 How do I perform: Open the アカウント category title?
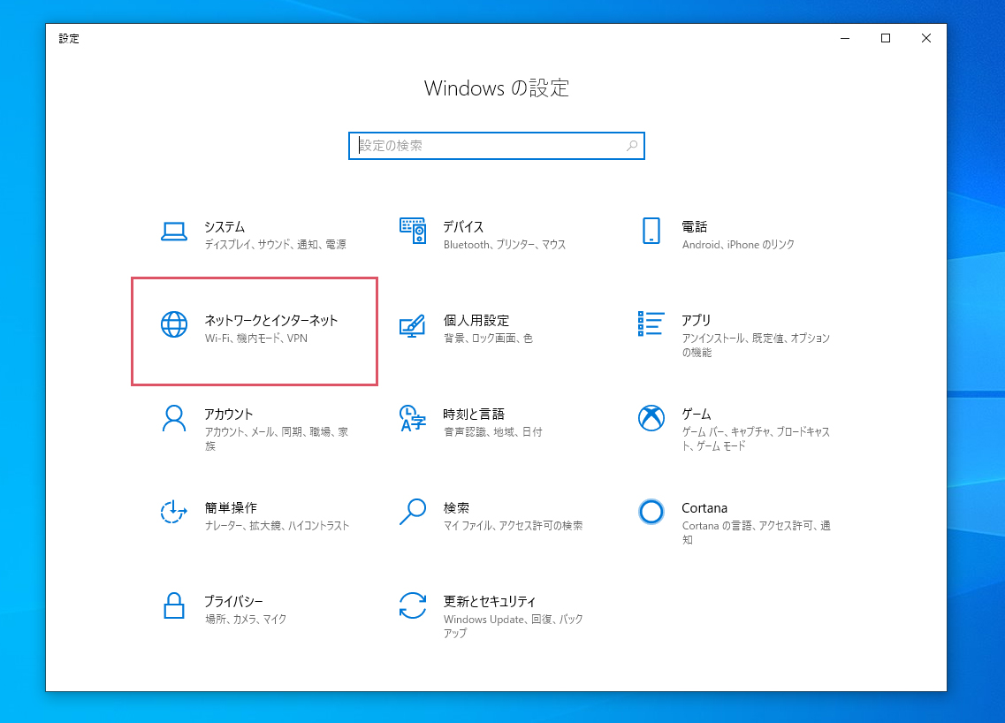click(228, 414)
